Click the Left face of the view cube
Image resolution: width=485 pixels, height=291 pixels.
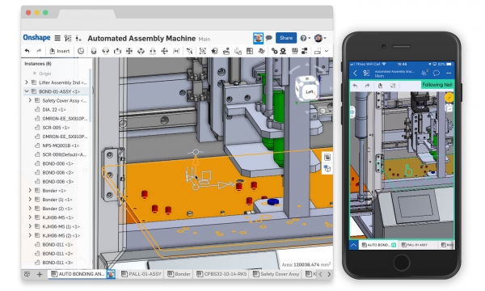[x=309, y=92]
